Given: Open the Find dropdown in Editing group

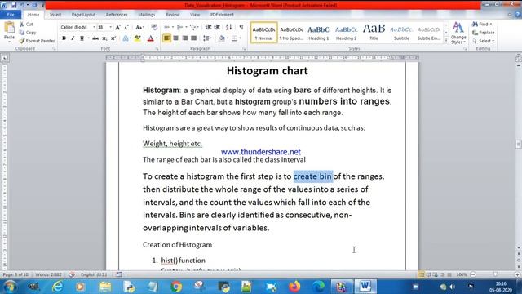Looking at the screenshot, I should [491, 24].
